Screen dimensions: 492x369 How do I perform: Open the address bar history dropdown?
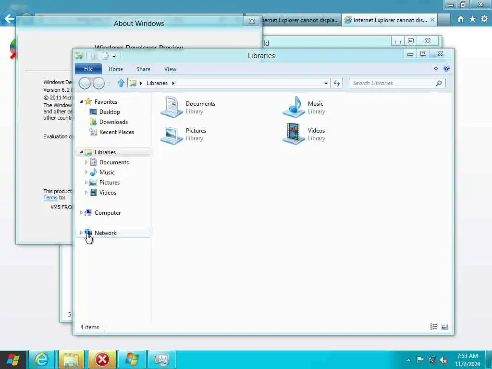[x=326, y=83]
